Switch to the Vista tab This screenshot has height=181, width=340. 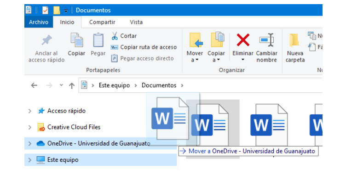coord(136,22)
